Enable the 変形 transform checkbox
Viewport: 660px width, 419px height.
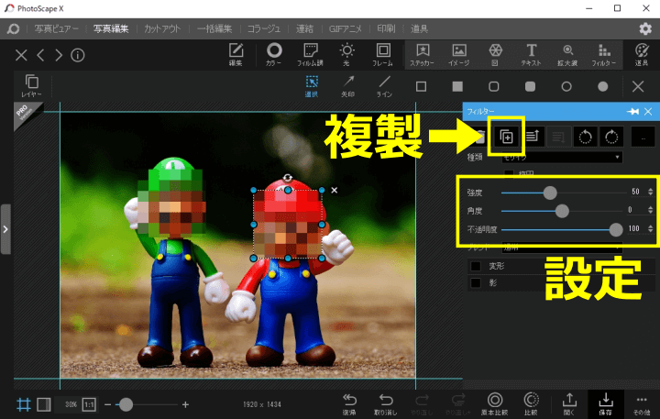click(476, 266)
